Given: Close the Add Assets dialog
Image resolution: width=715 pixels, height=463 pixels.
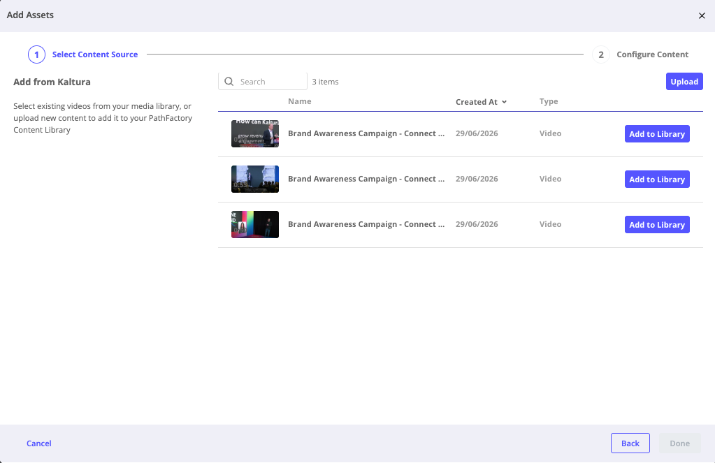Looking at the screenshot, I should click(x=701, y=15).
